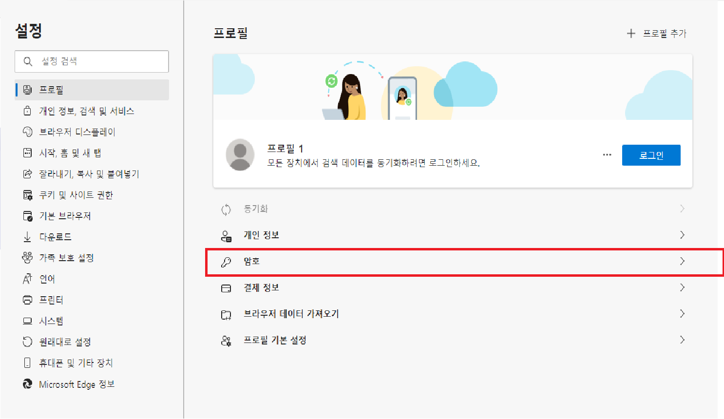Click the 개인 정보 person icon

(x=226, y=236)
